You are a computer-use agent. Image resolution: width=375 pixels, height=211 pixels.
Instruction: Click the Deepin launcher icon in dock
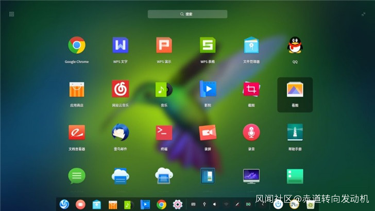(64, 204)
